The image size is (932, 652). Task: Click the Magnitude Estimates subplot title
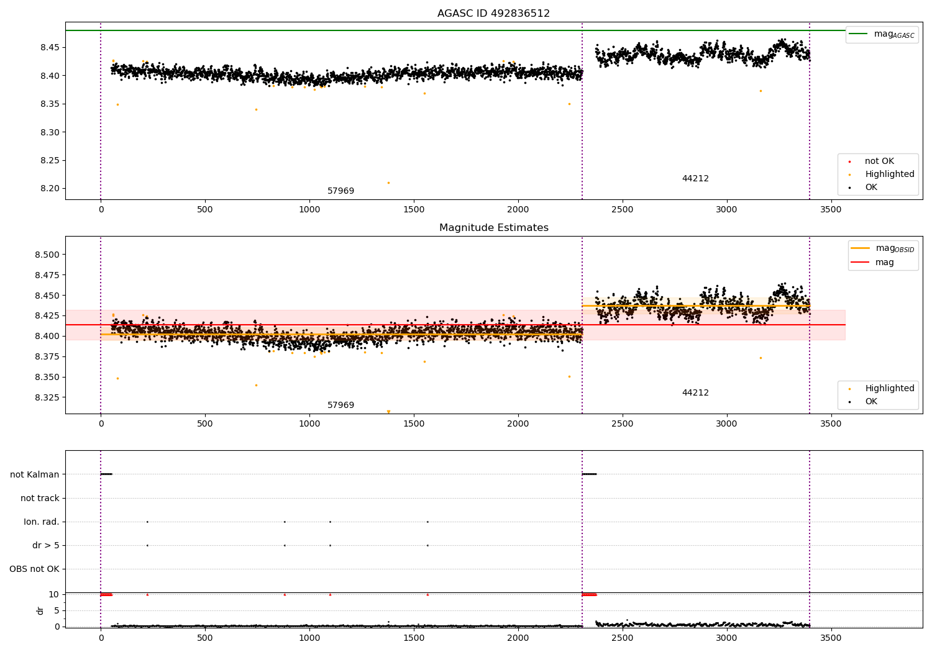point(493,228)
